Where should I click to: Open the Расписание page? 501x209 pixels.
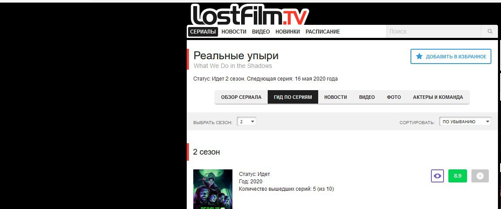tap(323, 32)
